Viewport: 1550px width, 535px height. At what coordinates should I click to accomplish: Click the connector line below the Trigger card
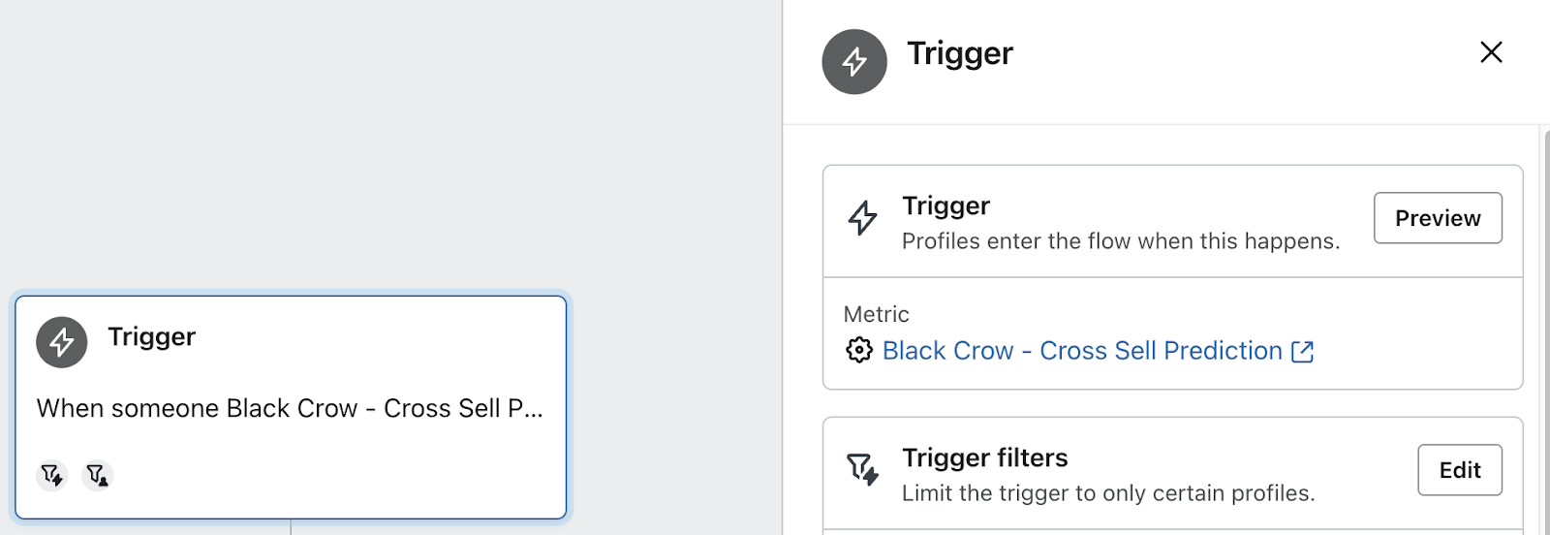coord(291,527)
